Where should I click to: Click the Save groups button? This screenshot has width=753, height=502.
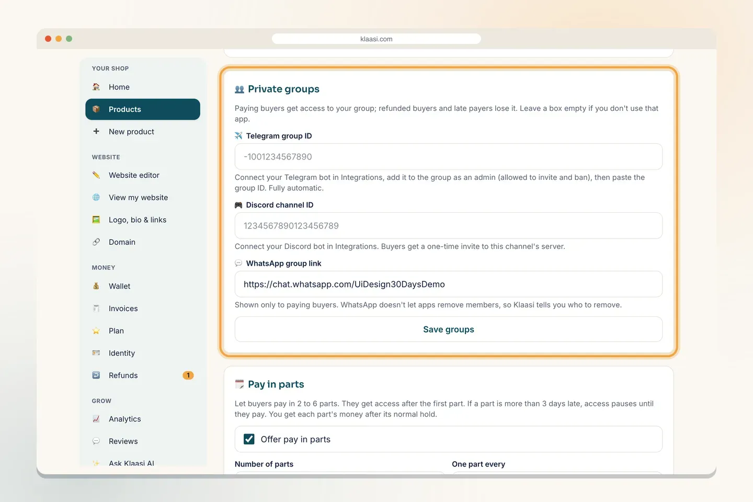click(449, 329)
